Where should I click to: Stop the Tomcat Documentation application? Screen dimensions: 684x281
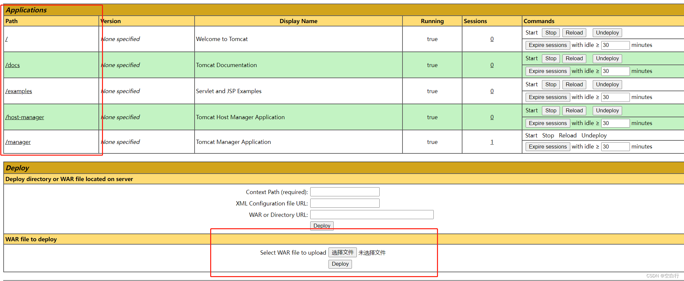coord(551,58)
